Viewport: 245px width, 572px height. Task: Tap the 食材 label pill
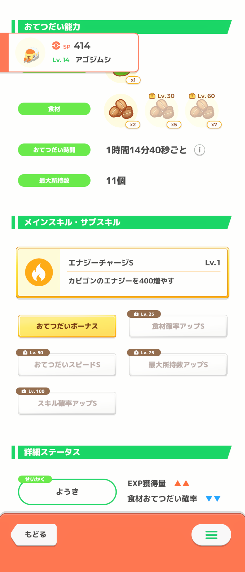(x=54, y=109)
